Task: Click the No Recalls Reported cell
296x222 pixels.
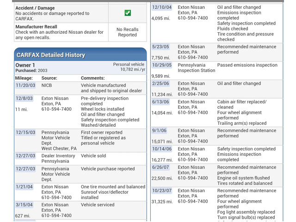Action: click(127, 32)
